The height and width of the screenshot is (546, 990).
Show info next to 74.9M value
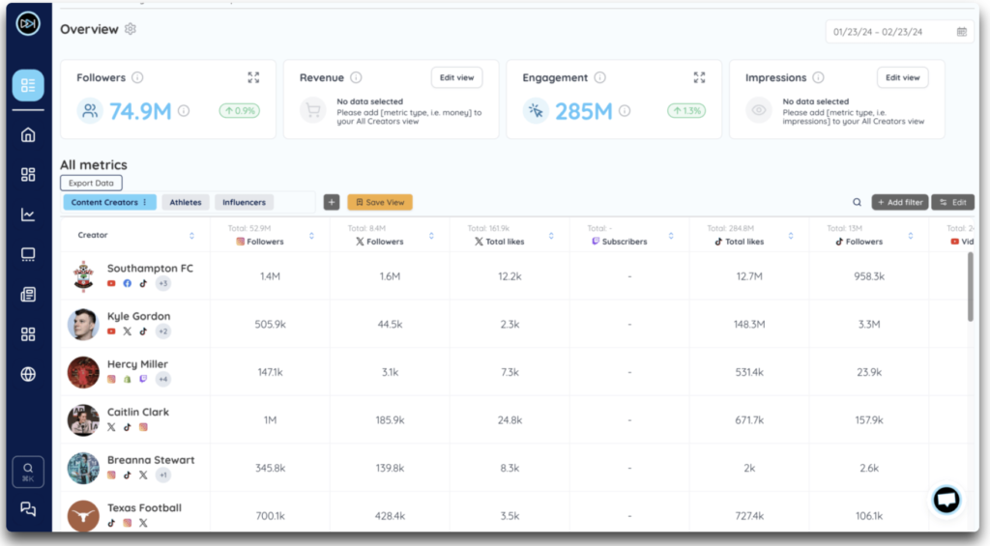(184, 111)
